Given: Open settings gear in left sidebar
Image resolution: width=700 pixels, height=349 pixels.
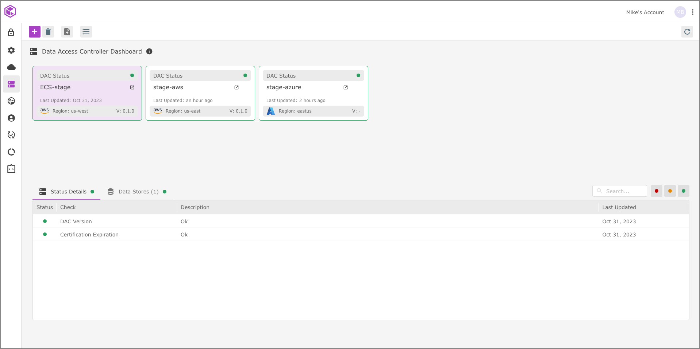Looking at the screenshot, I should pos(11,50).
